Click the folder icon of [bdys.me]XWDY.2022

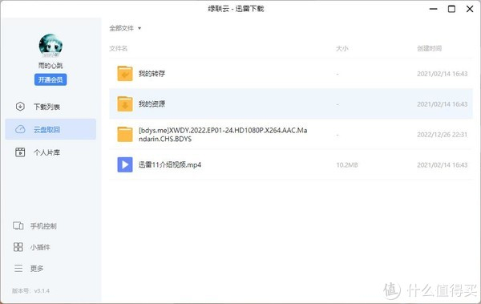pyautogui.click(x=125, y=135)
